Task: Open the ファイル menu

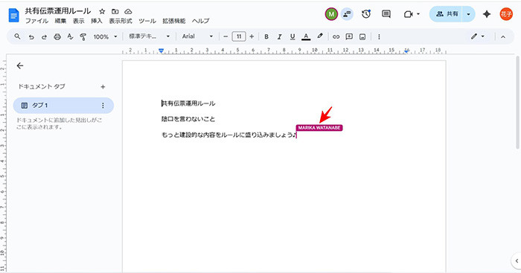Action: tap(36, 21)
